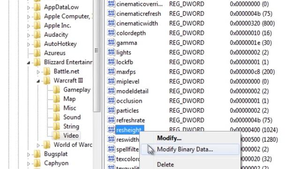Click the lockfb data 0x00000001 (1)
The width and height of the screenshot is (300, 169).
pyautogui.click(x=249, y=62)
